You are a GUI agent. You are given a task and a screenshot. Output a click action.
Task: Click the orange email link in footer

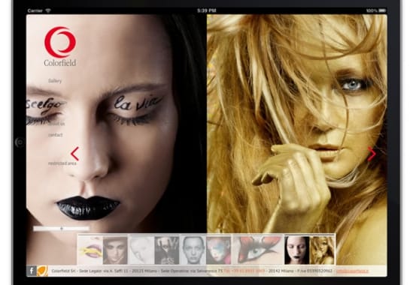352,271
